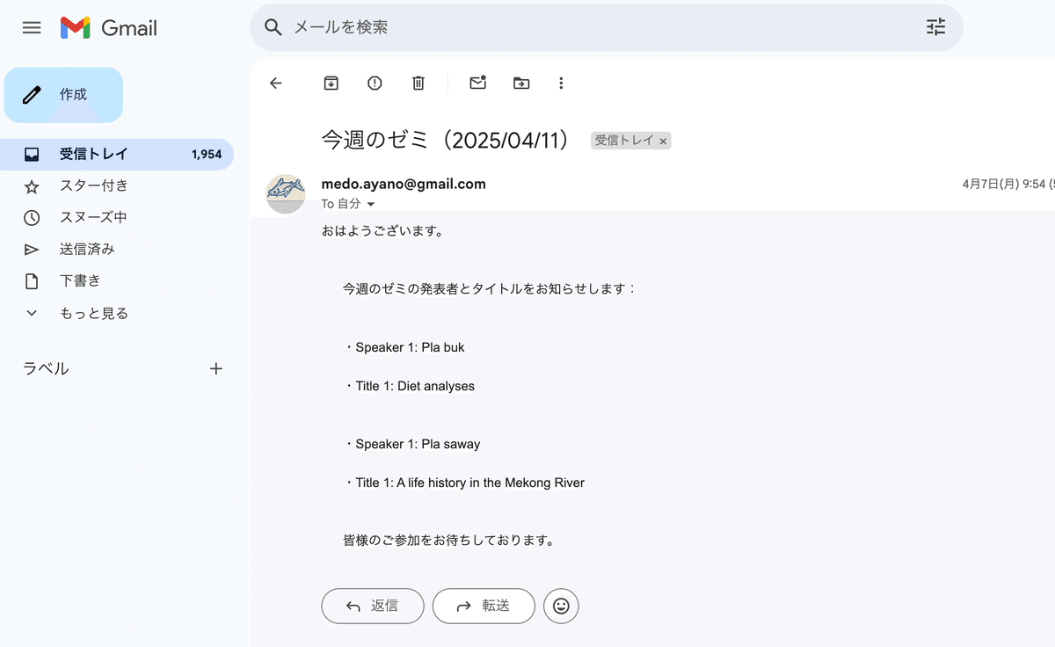Open search options with the filter icon
The width and height of the screenshot is (1055, 647).
coord(935,27)
